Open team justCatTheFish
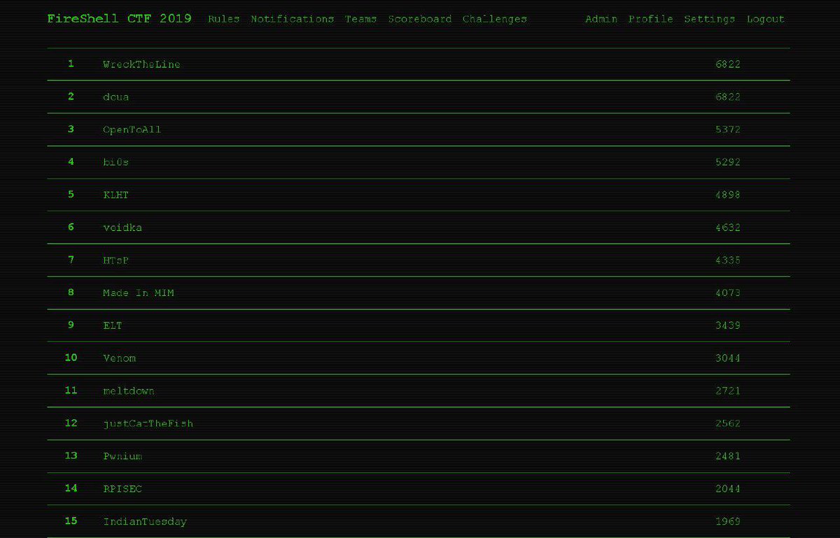The image size is (840, 538). (148, 423)
